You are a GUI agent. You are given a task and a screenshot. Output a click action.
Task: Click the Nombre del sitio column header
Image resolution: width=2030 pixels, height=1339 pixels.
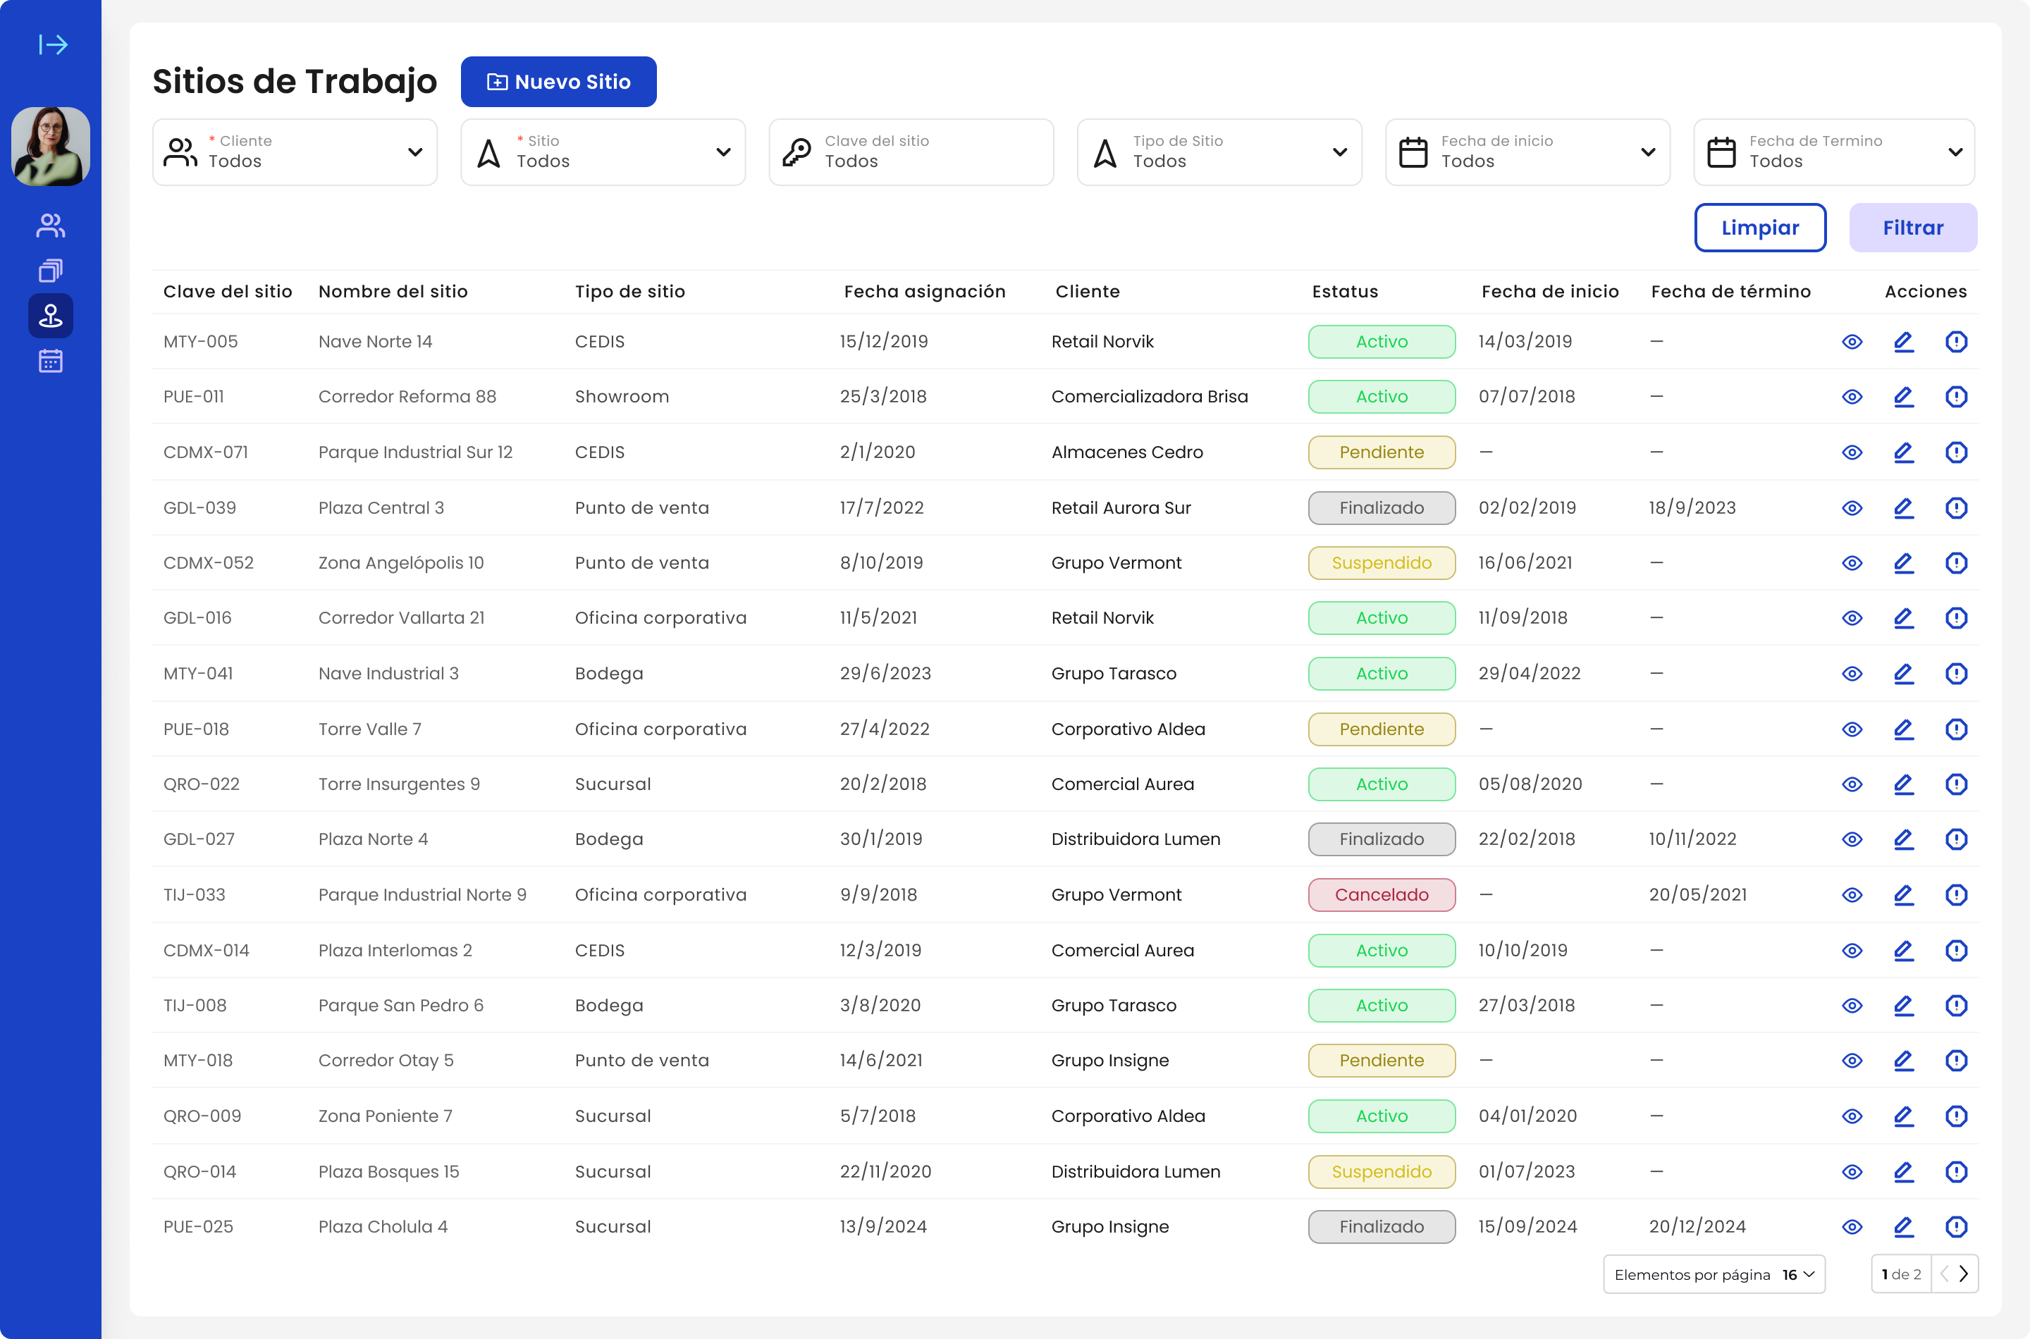393,292
